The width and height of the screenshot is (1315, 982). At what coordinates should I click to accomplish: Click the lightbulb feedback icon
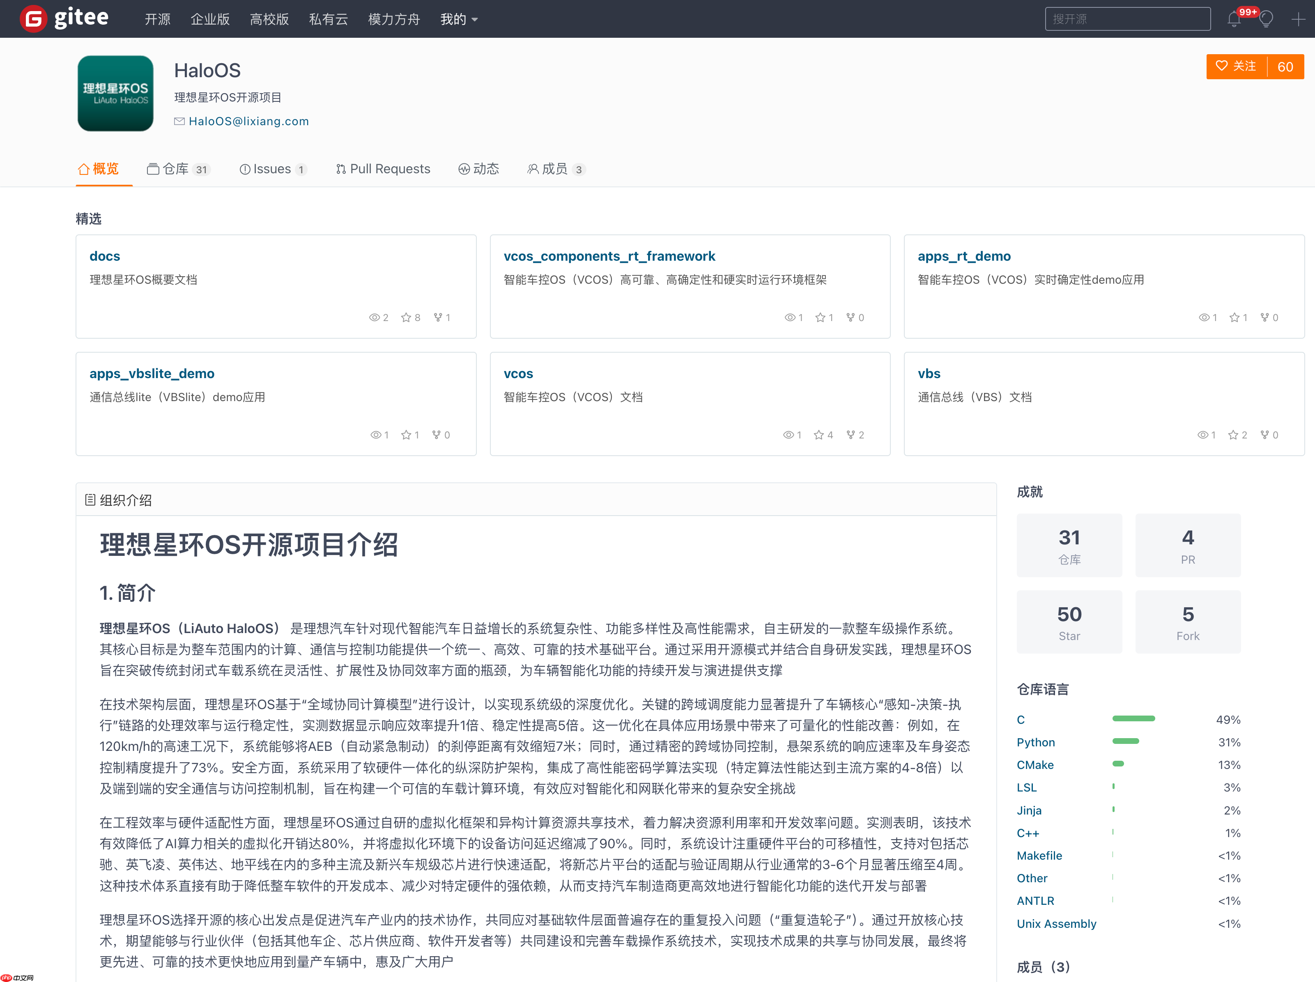[1266, 20]
